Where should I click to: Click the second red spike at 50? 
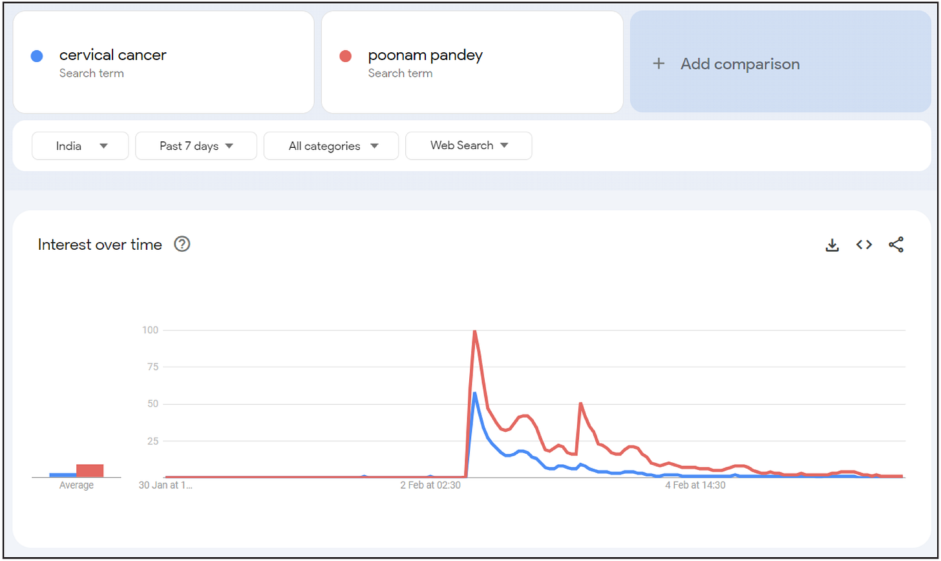(581, 404)
